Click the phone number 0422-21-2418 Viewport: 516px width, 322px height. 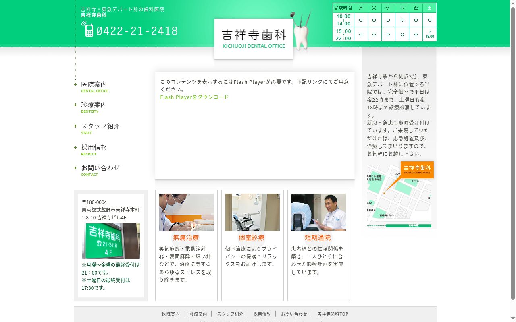point(137,31)
